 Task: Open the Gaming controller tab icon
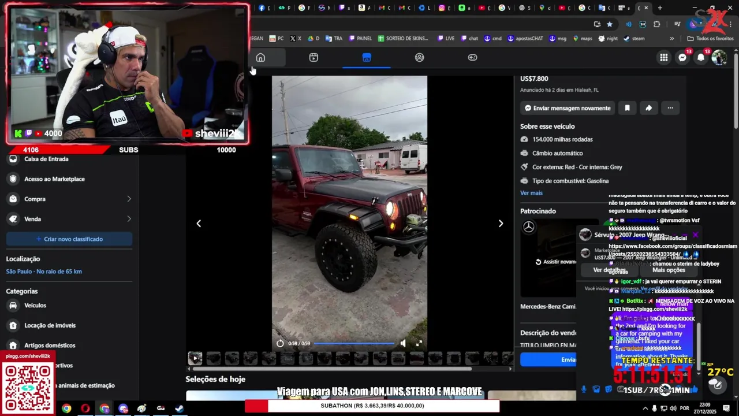coord(472,57)
